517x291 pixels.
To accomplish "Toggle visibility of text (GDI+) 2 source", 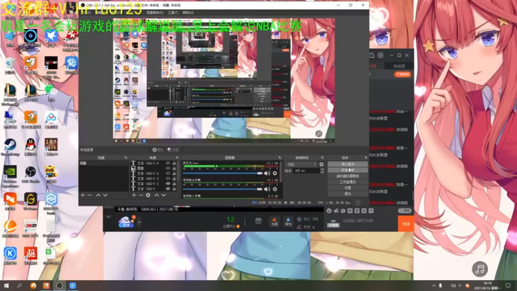I will coord(168,184).
